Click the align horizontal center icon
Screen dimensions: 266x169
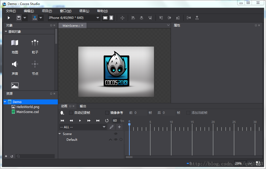[x=141, y=18]
